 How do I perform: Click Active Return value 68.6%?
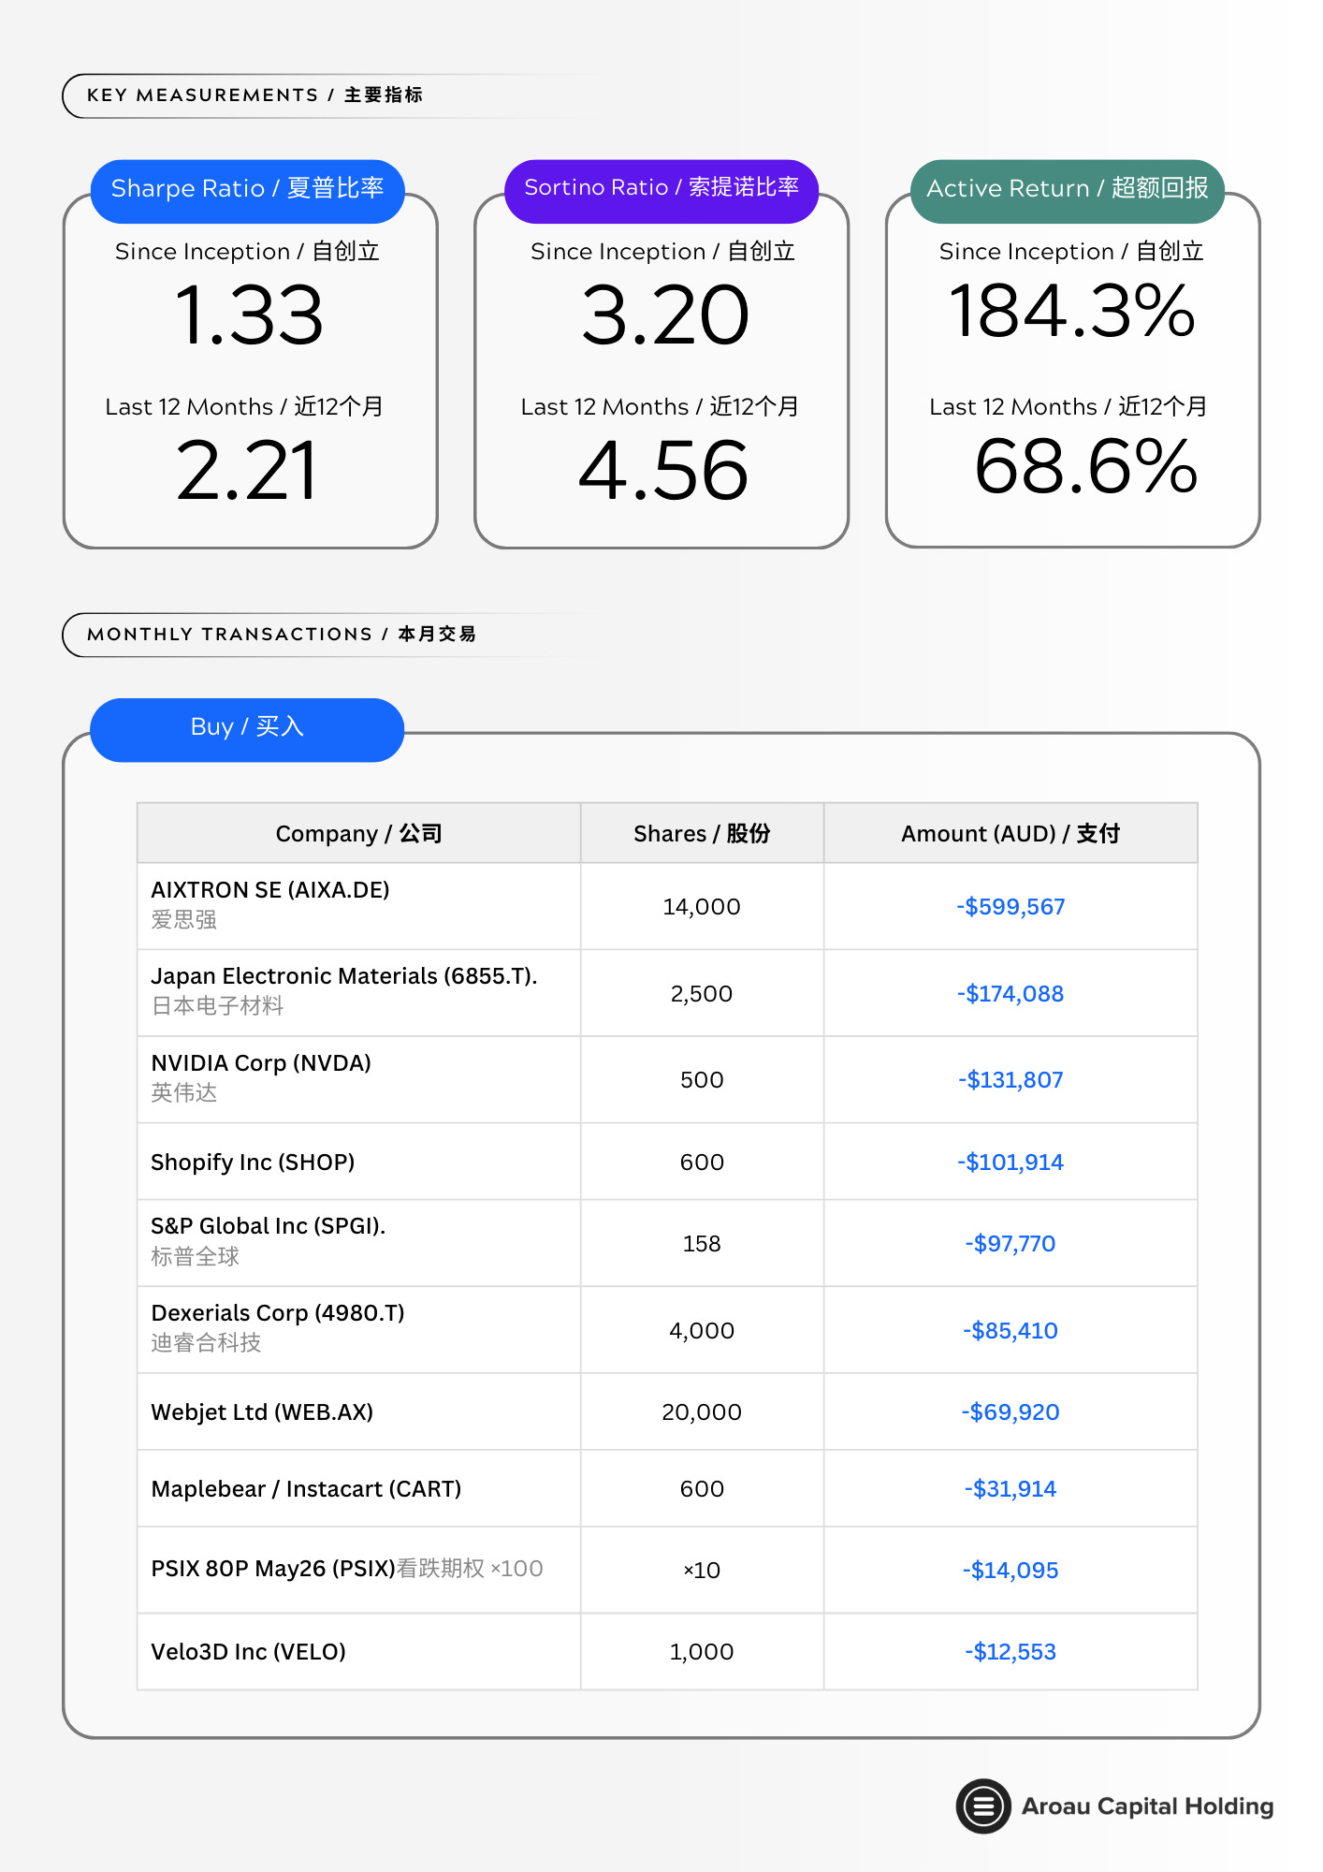click(x=1085, y=466)
